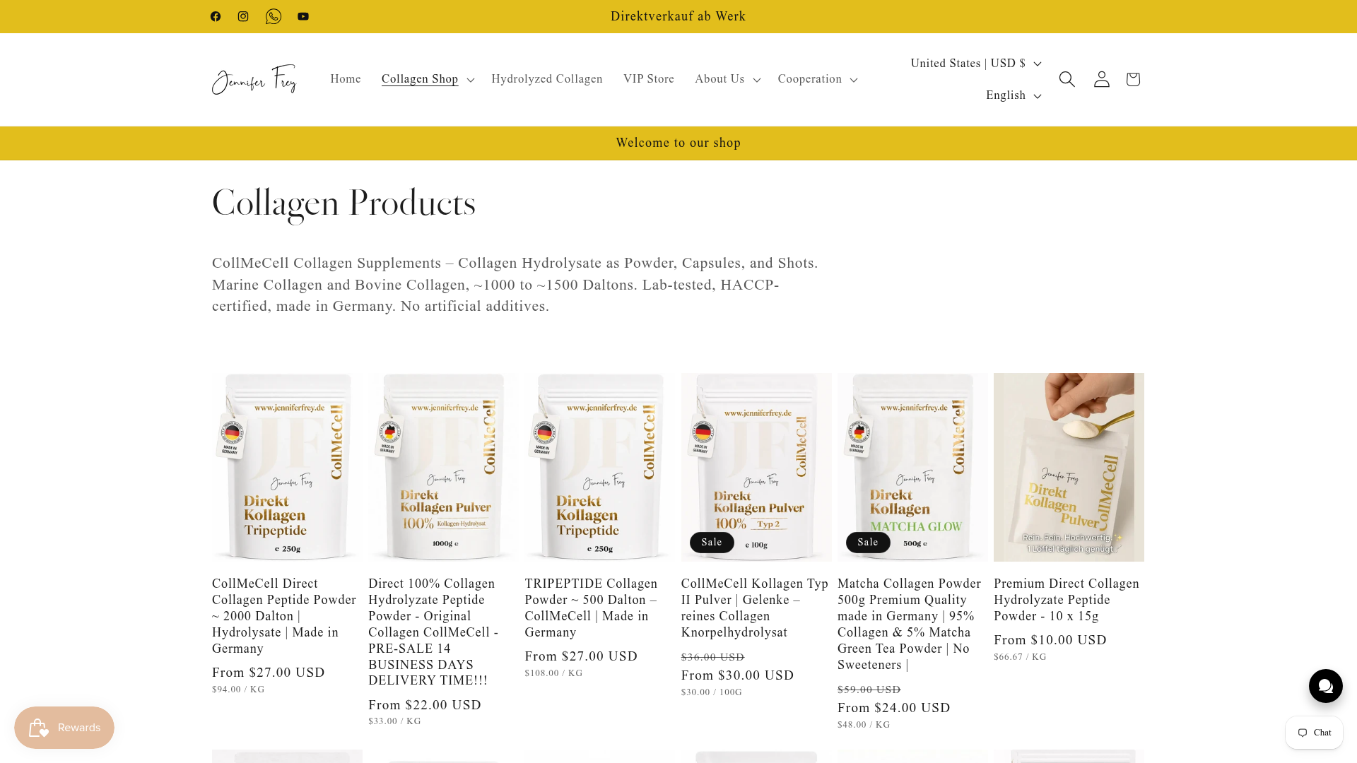The height and width of the screenshot is (763, 1357).
Task: Click the $108.00 / KG unit price
Action: [x=554, y=673]
